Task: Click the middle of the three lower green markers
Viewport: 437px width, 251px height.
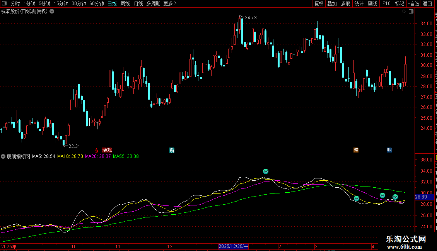Action: pos(382,195)
